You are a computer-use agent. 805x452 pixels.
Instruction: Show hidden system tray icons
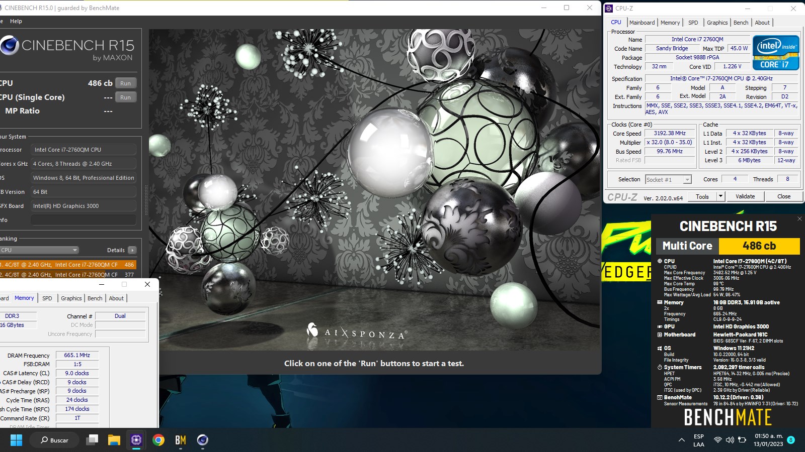[682, 440]
